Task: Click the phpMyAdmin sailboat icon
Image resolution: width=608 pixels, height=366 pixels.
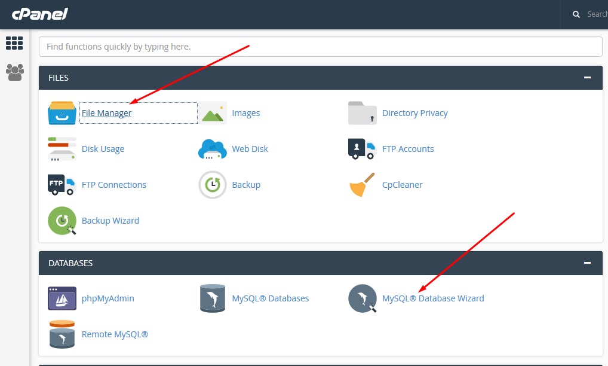Action: pyautogui.click(x=62, y=298)
